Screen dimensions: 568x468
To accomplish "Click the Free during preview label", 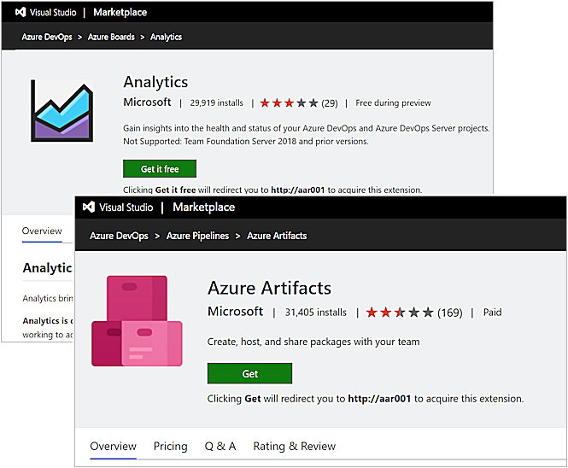I will point(393,103).
